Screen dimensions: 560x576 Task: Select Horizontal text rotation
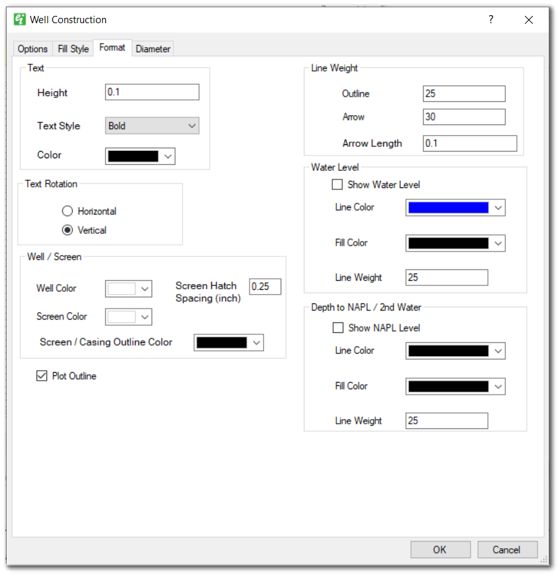[x=67, y=211]
